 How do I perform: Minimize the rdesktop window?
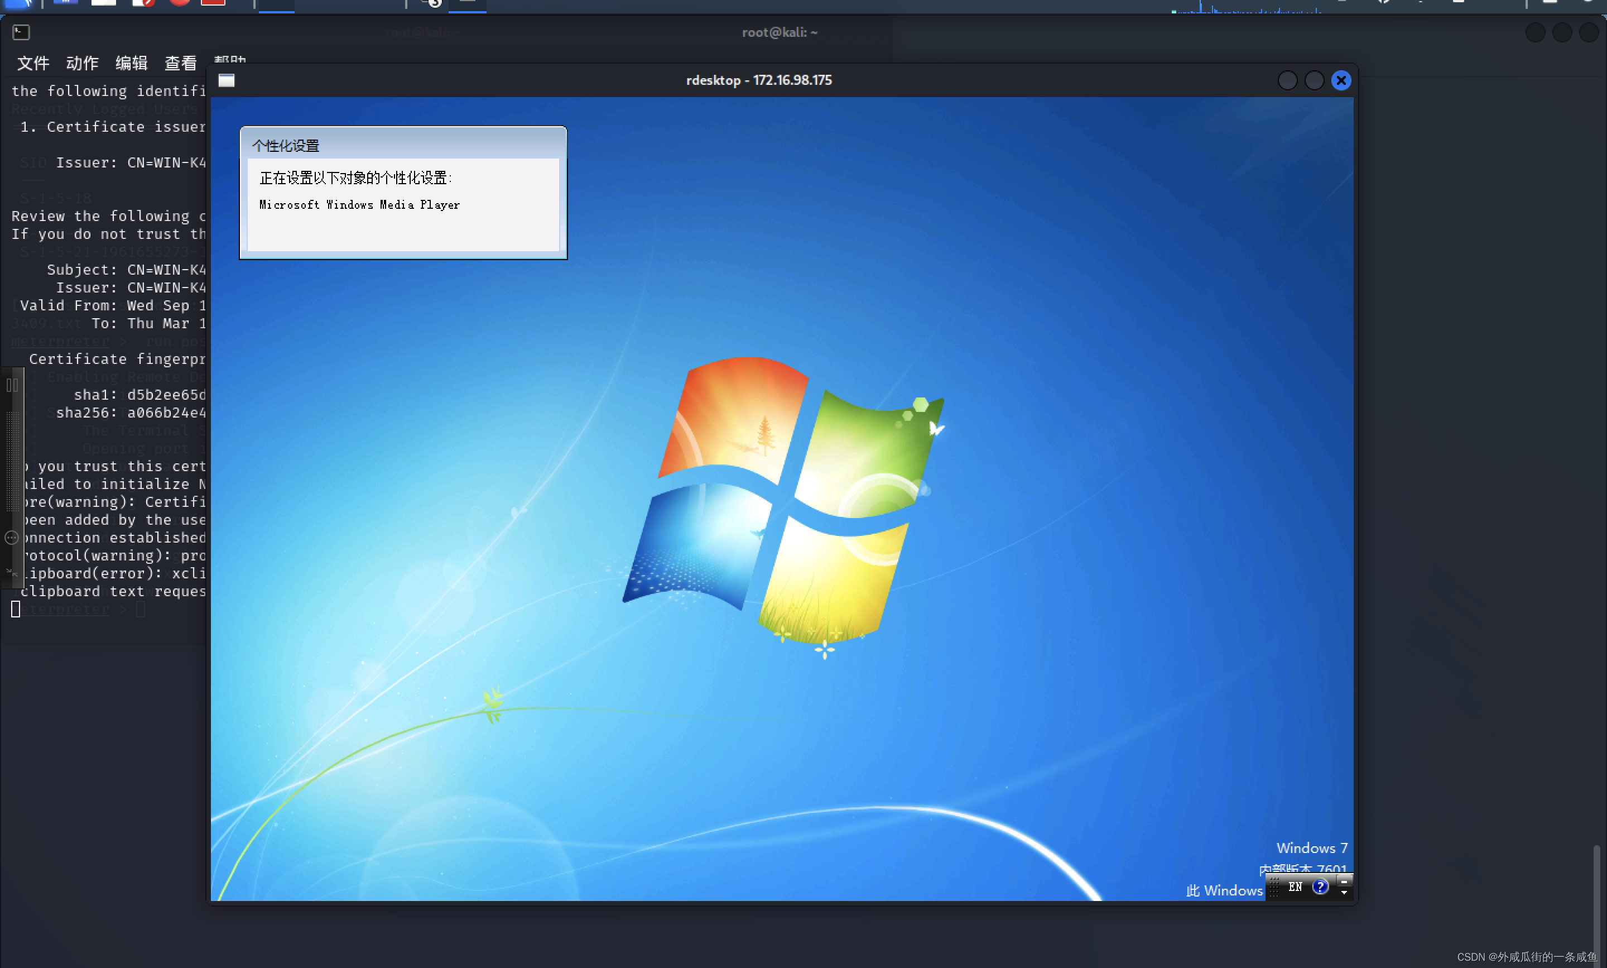pos(1287,80)
